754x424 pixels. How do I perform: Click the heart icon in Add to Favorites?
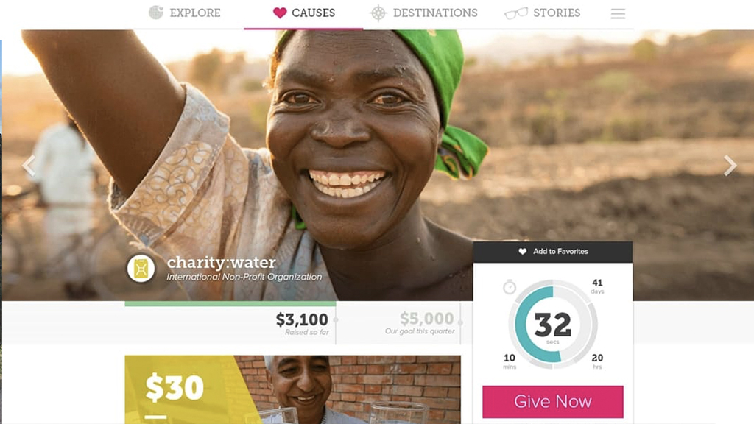[x=523, y=252]
